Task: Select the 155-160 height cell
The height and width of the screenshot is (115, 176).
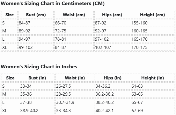Action: tap(152, 23)
